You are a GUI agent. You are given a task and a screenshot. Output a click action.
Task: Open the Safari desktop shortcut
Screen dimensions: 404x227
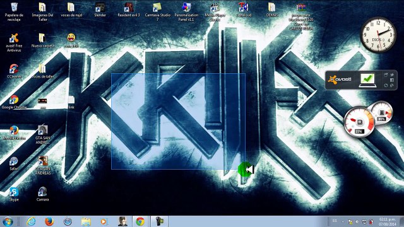tap(14, 164)
